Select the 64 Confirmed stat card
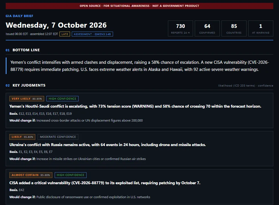The width and height of the screenshot is (279, 205). click(x=207, y=28)
